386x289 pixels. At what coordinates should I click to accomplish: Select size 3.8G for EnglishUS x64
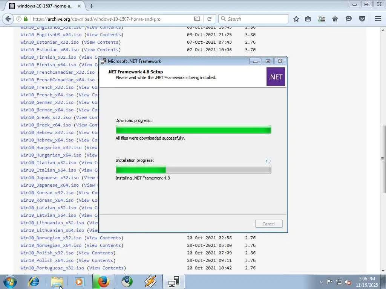[x=250, y=35]
